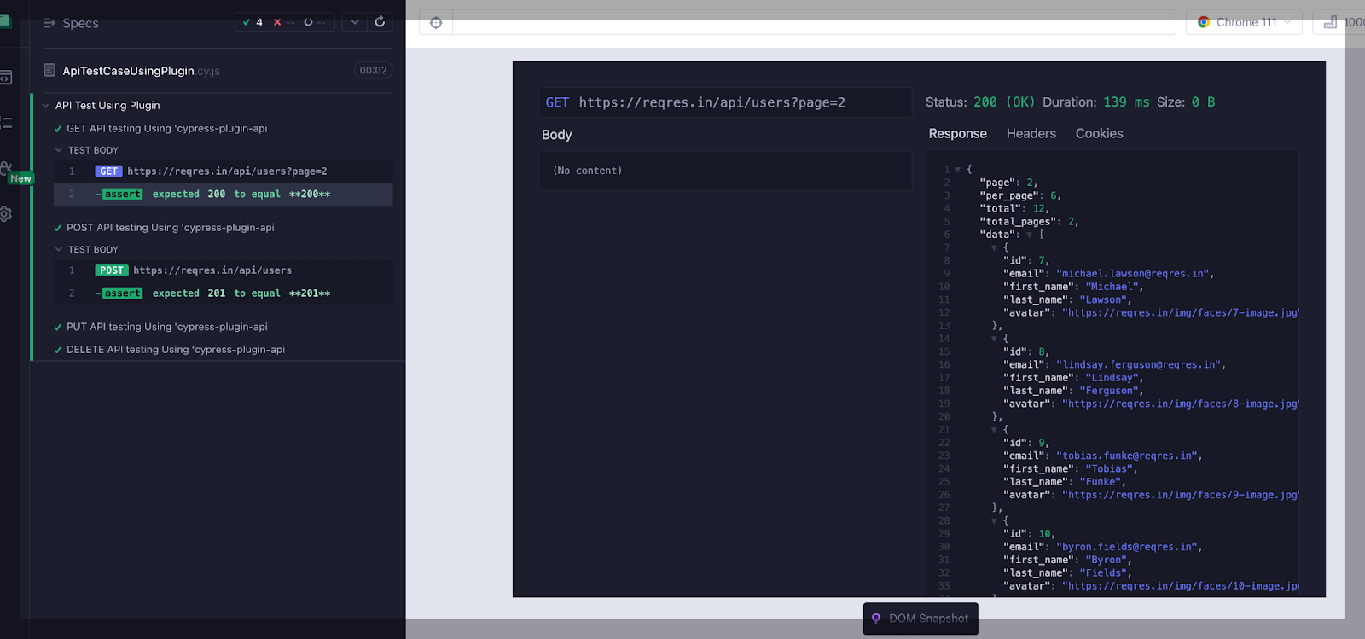This screenshot has width=1365, height=639.
Task: Click the POST api/users command log row
Action: coord(223,270)
